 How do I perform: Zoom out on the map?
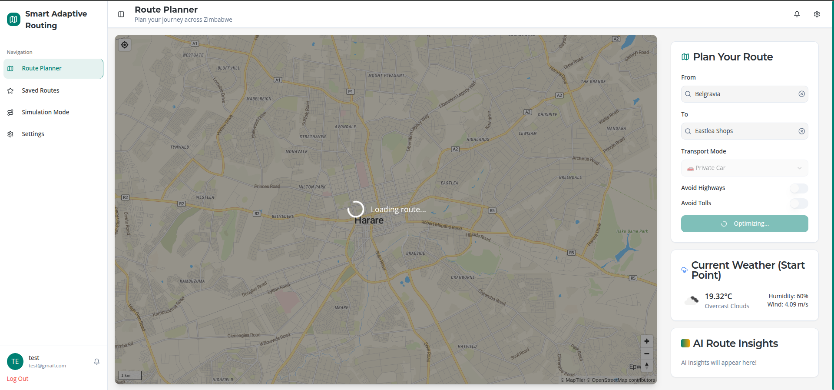click(x=646, y=353)
